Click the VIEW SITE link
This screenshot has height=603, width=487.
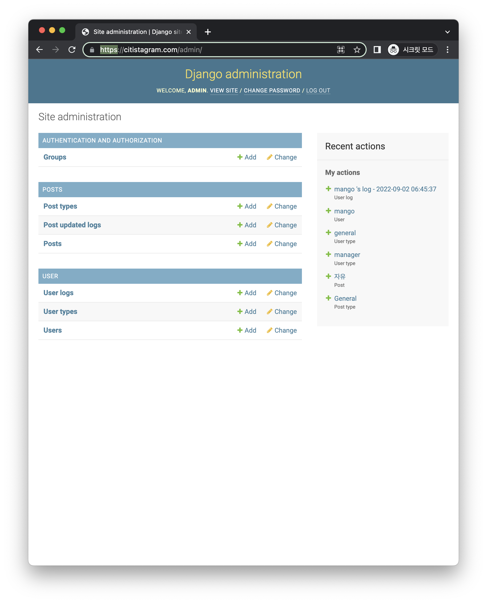224,90
